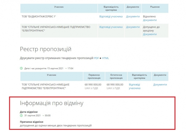The image size is (186, 132).
Task: Open Відповіді учасника for ЕЛЕКТРОНТРАНС in top table
Action: click(x=111, y=27)
